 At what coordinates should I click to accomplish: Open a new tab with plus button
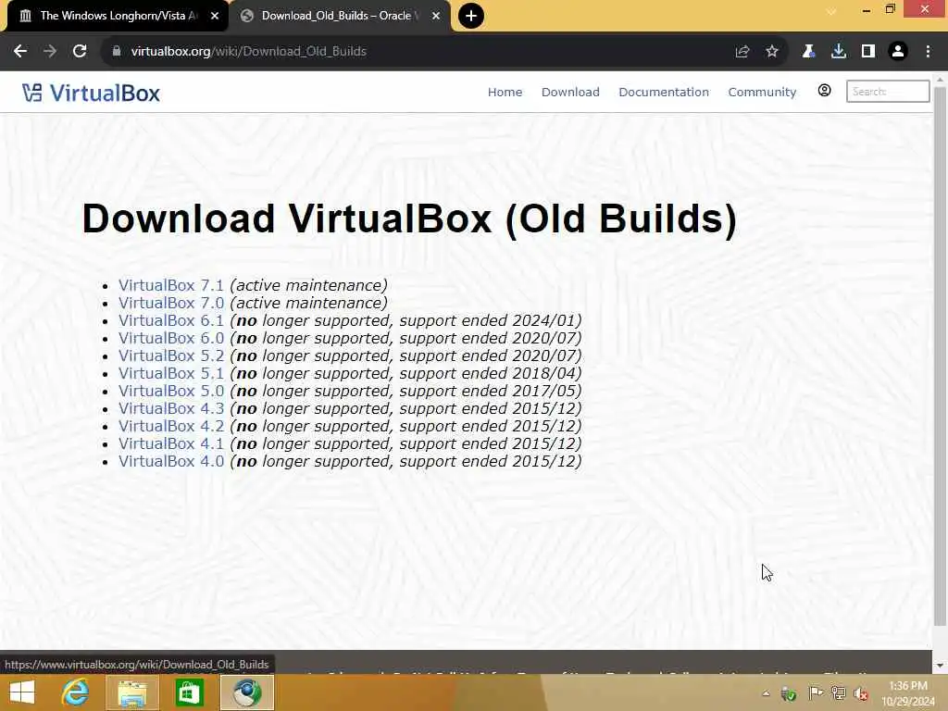(471, 16)
